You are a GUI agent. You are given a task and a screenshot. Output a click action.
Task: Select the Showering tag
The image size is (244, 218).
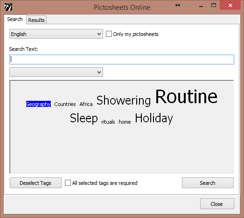point(124,100)
